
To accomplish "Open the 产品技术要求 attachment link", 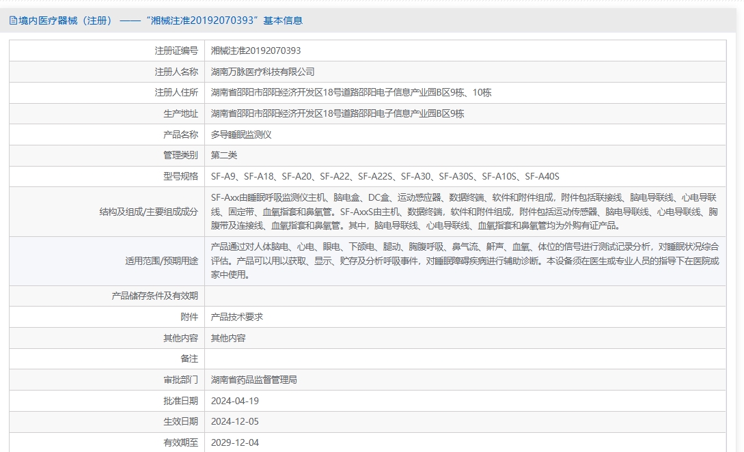I will [x=237, y=317].
